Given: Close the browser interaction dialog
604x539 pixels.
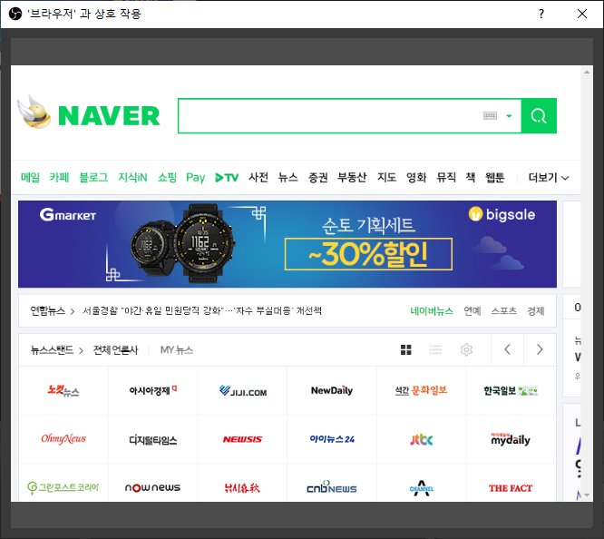Looking at the screenshot, I should 582,14.
